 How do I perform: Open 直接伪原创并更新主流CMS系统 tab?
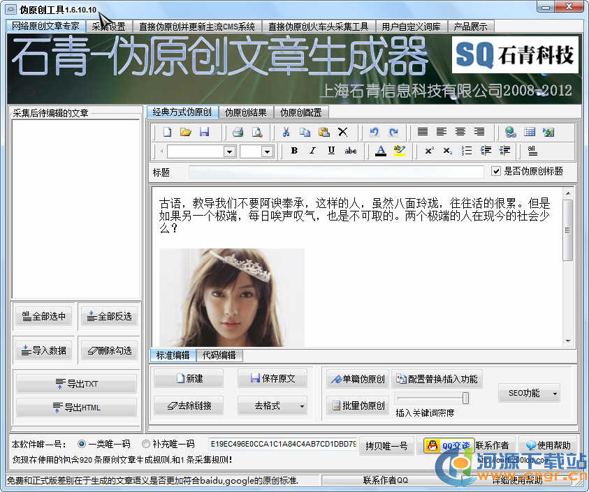[x=197, y=27]
